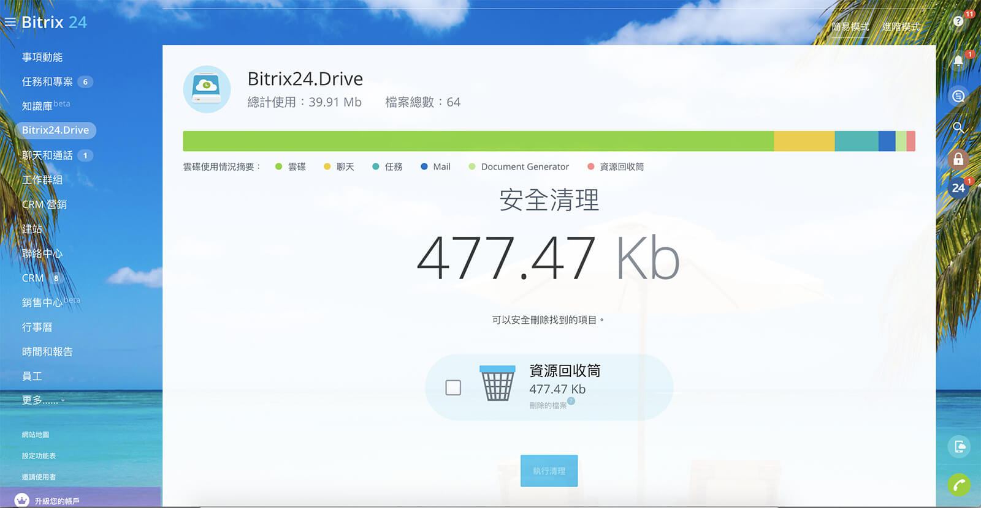Click the 網站地圖 link

[x=36, y=435]
